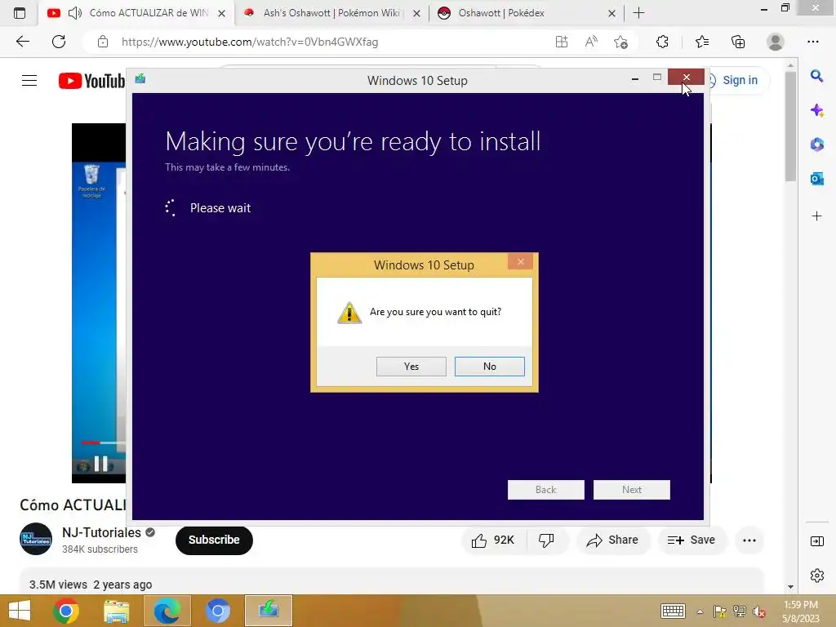This screenshot has width=836, height=627.
Task: Mute tab via the speaker icon
Action: pos(75,13)
